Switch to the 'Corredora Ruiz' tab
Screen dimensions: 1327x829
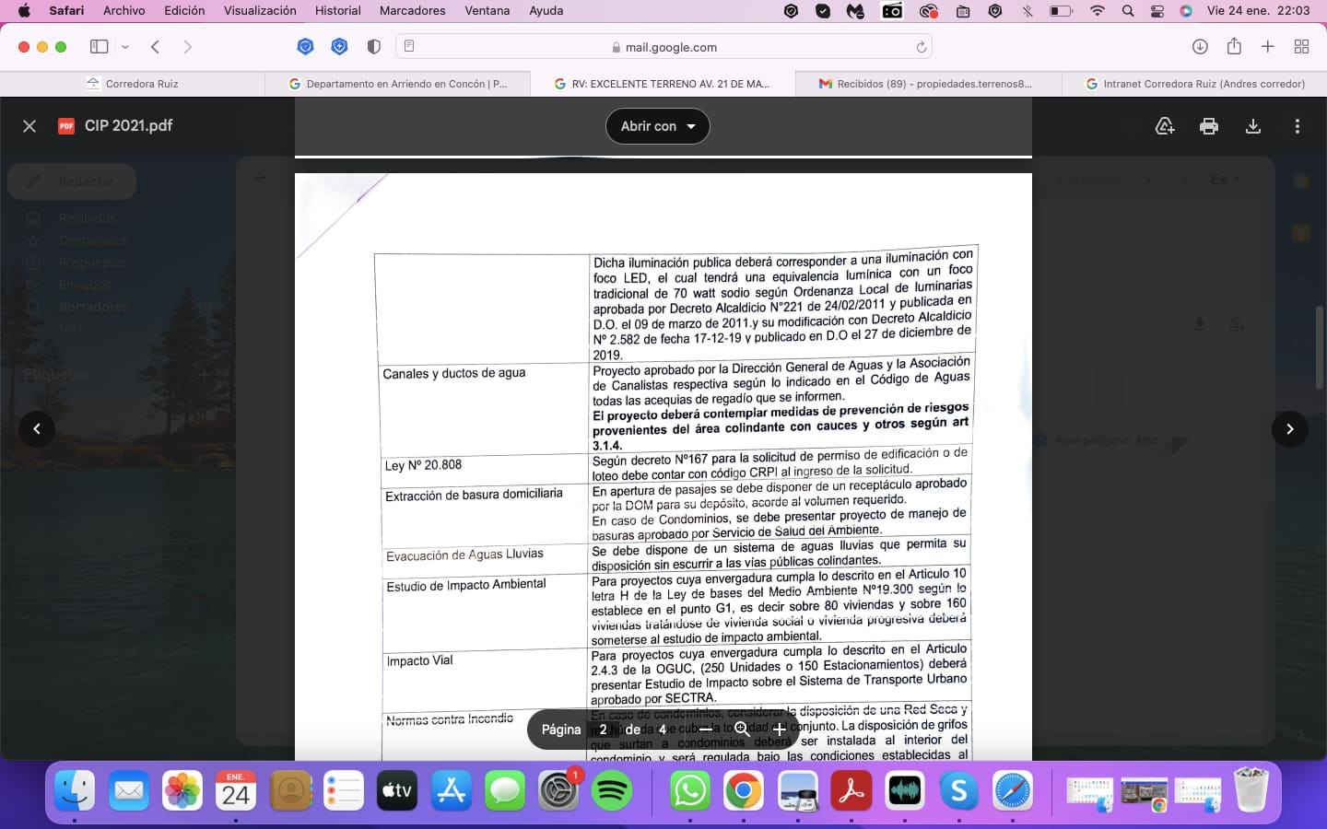coord(133,84)
